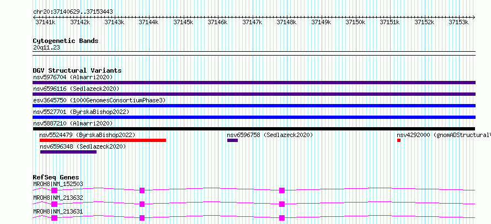Screen dimensions: 491x224
Task: Click the MROH8|NM_152503 transcript label
Action: point(58,184)
